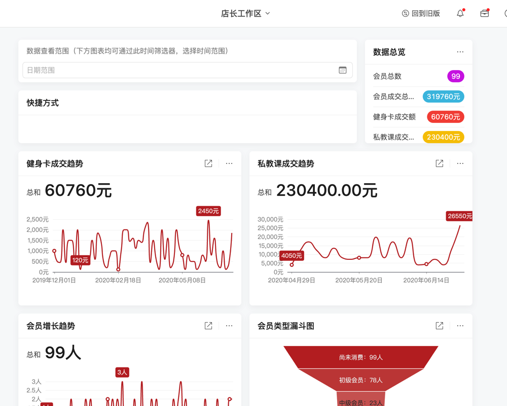Expand 会员增长趋势 via its external-link icon
The image size is (507, 406).
(x=208, y=325)
